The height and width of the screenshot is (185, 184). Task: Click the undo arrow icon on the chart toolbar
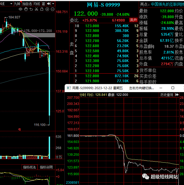coord(31,9)
